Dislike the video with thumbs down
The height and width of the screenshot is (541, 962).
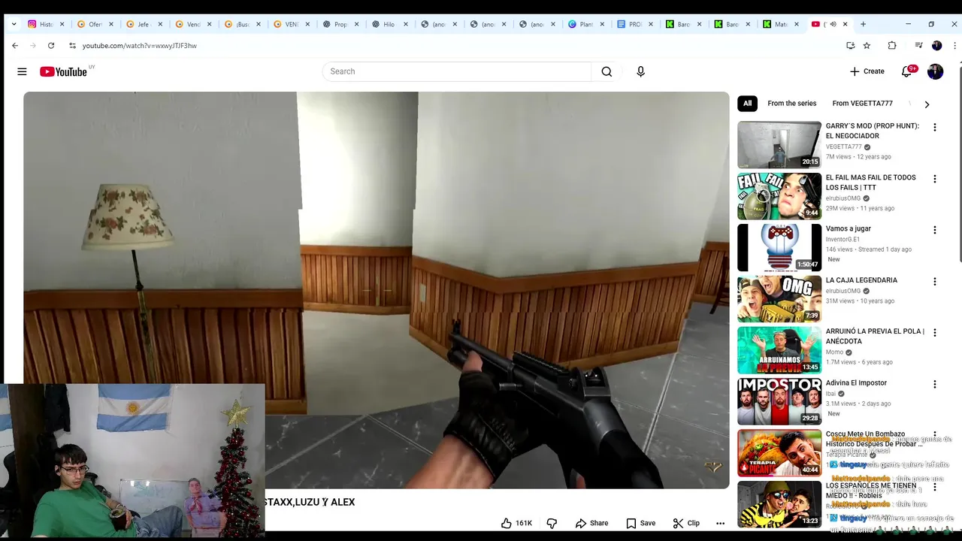tap(552, 523)
